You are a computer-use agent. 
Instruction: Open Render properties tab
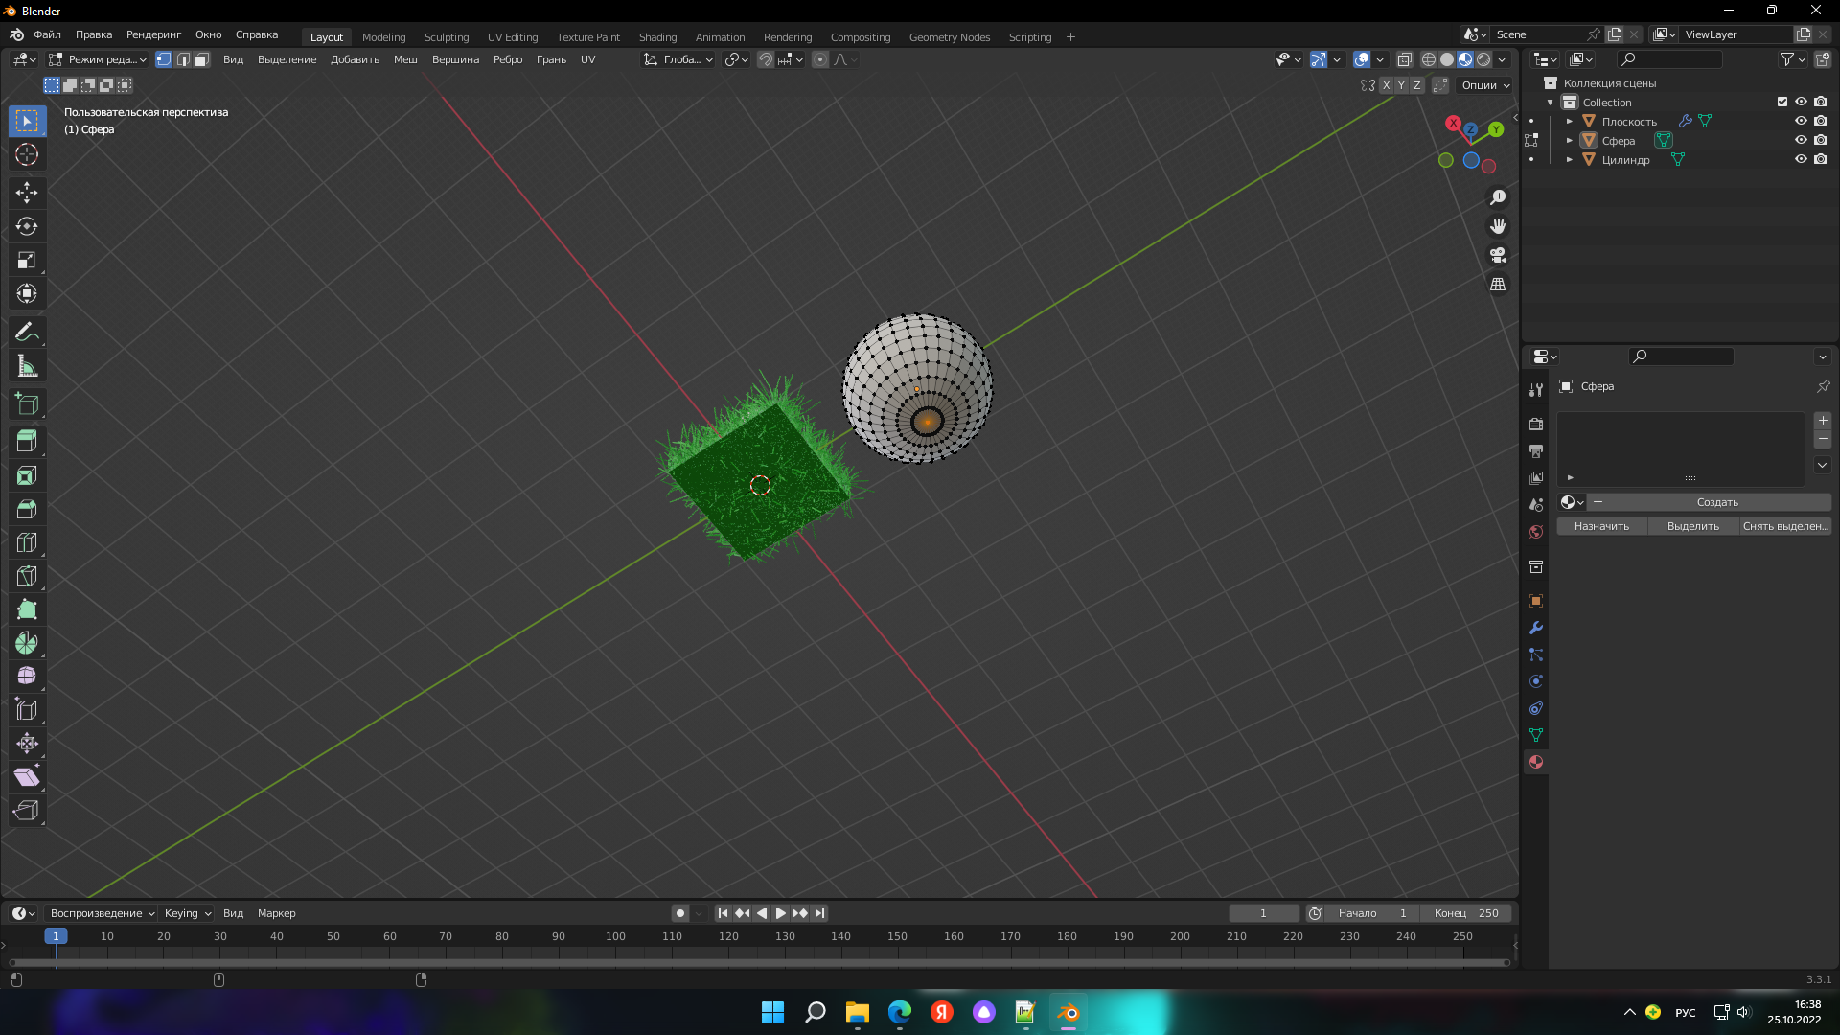1536,425
